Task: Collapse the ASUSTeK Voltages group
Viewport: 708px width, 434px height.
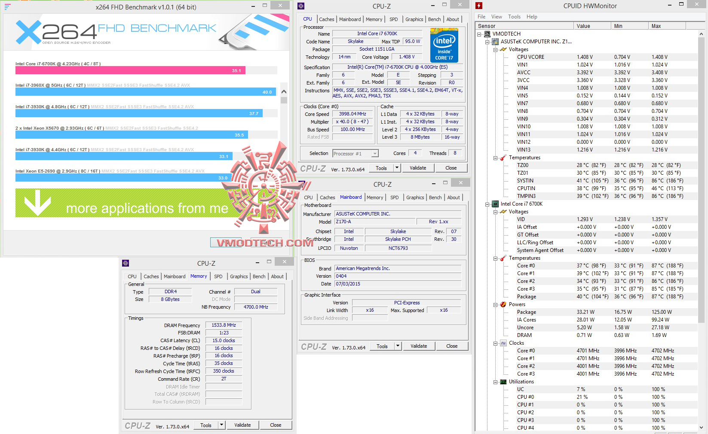Action: point(495,49)
